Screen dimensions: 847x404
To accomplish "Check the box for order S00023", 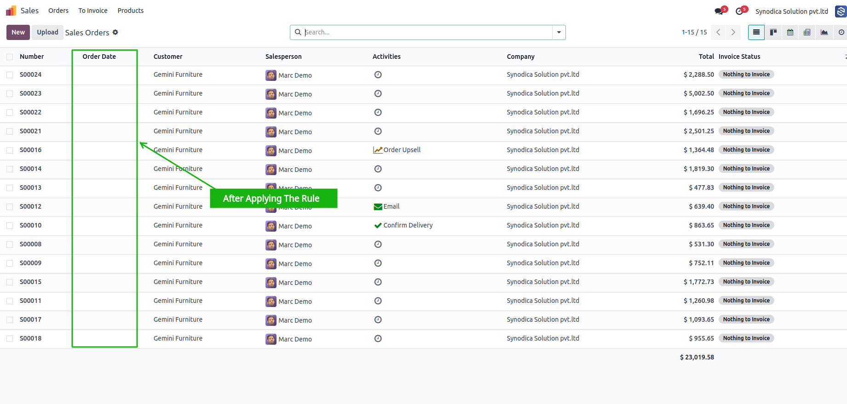I will tap(10, 94).
